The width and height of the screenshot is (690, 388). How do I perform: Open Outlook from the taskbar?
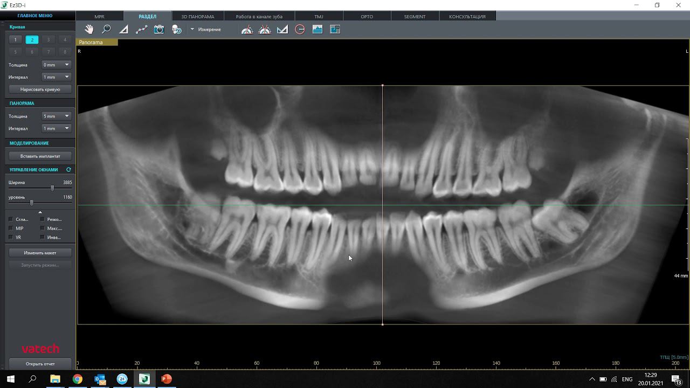click(100, 379)
